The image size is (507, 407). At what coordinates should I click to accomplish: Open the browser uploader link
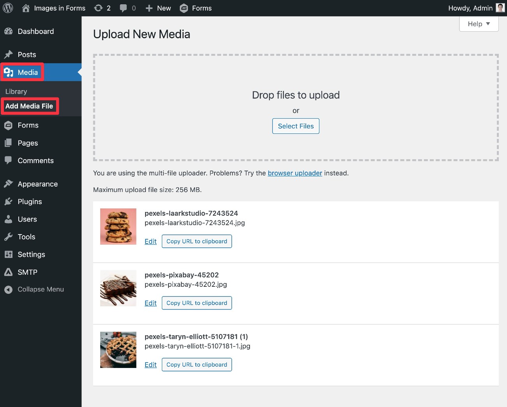point(295,173)
